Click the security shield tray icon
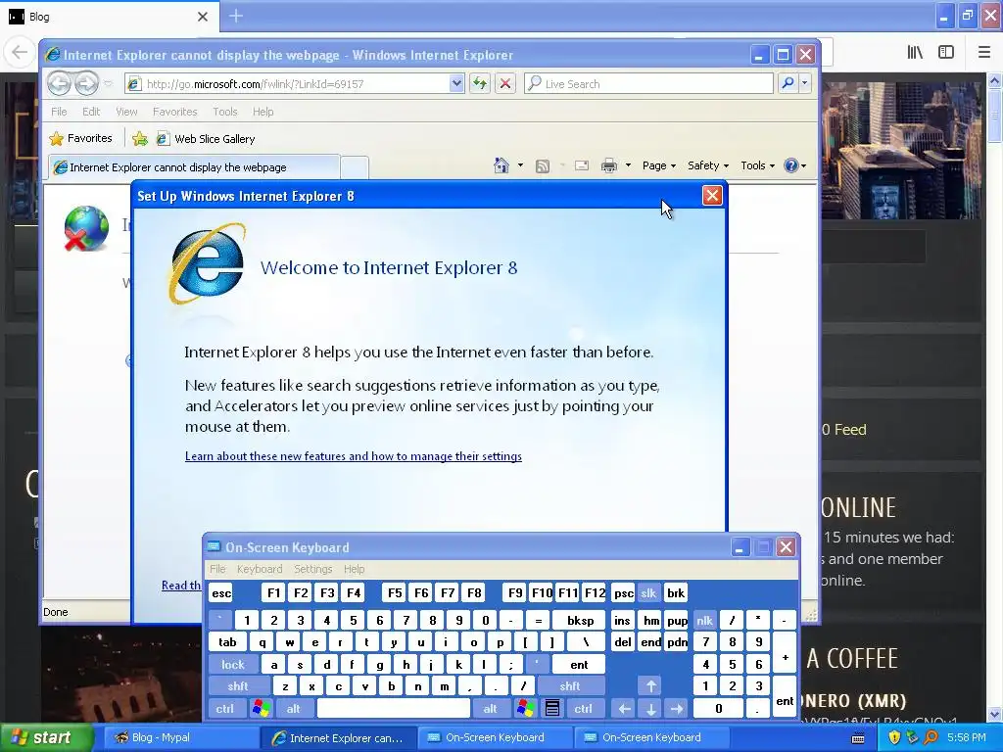This screenshot has width=1003, height=752. pos(894,737)
